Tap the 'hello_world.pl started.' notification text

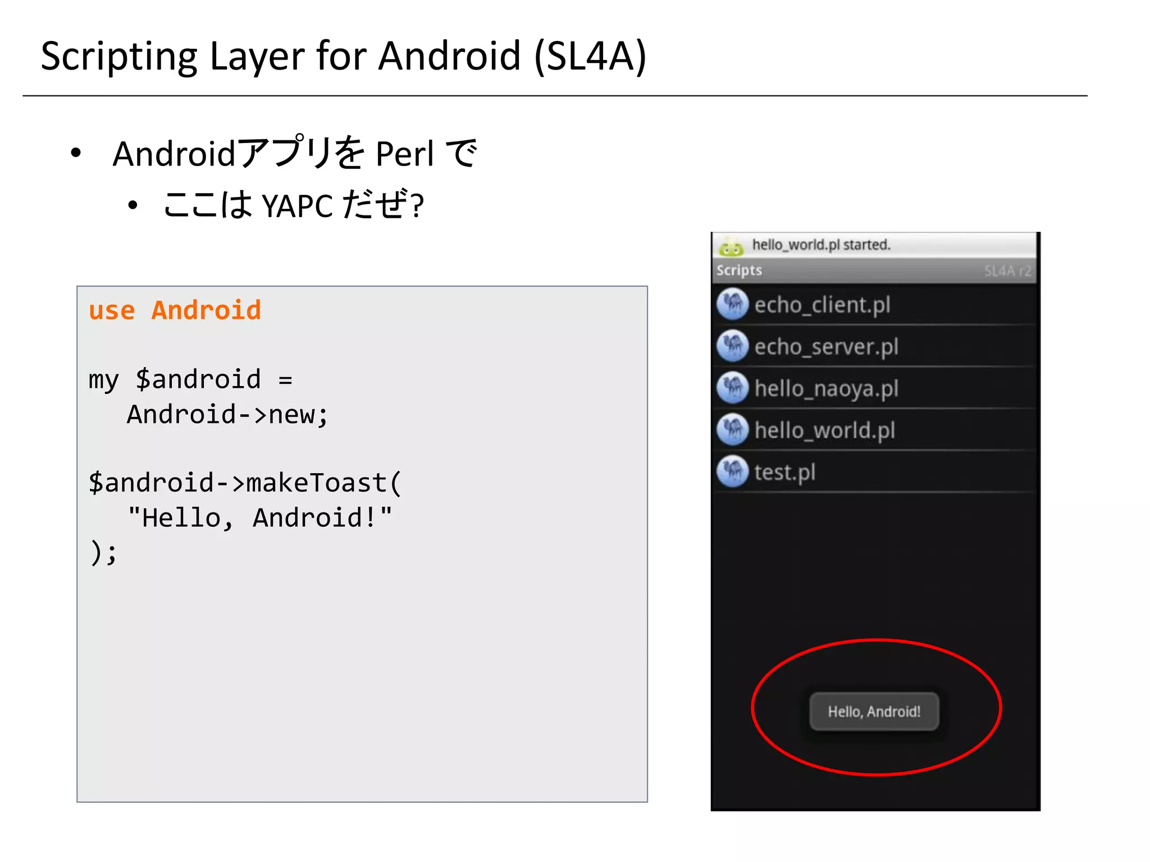(821, 245)
